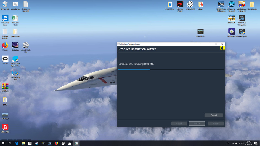Click the disabled Close button in wizard
This screenshot has height=146, width=260.
point(216,123)
